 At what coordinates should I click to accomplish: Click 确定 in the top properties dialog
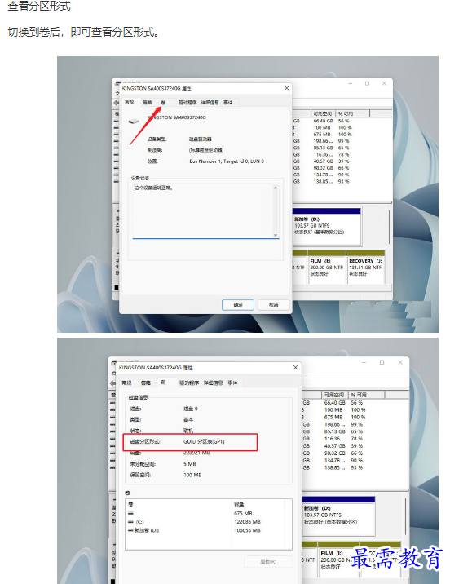pos(238,305)
